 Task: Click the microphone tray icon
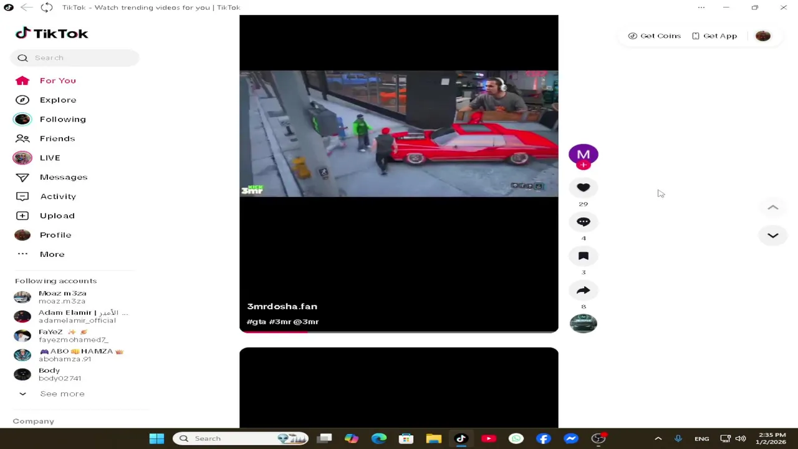pyautogui.click(x=678, y=438)
